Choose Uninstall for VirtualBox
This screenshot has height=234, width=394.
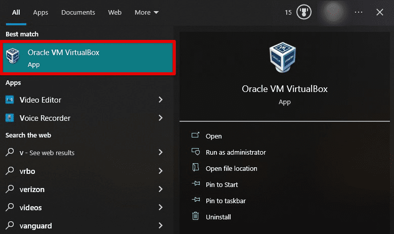pyautogui.click(x=218, y=217)
